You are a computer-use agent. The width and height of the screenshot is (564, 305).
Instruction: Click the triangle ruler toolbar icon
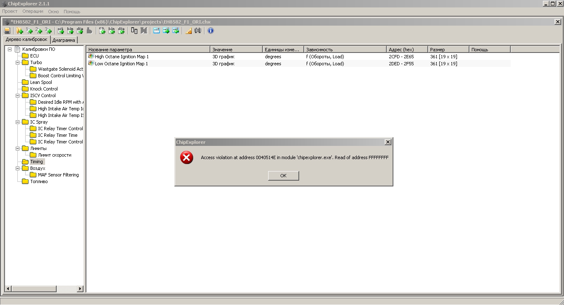pyautogui.click(x=188, y=31)
